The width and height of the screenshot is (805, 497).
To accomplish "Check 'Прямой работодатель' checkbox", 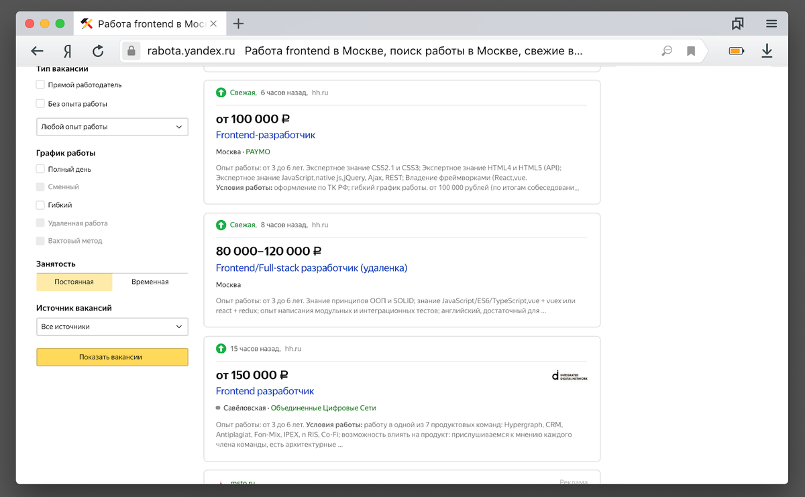I will tap(40, 85).
